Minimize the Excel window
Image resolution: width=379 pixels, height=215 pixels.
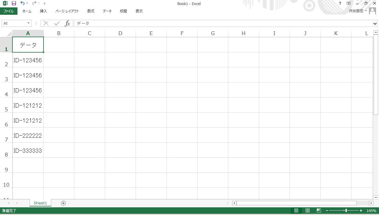pyautogui.click(x=357, y=3)
